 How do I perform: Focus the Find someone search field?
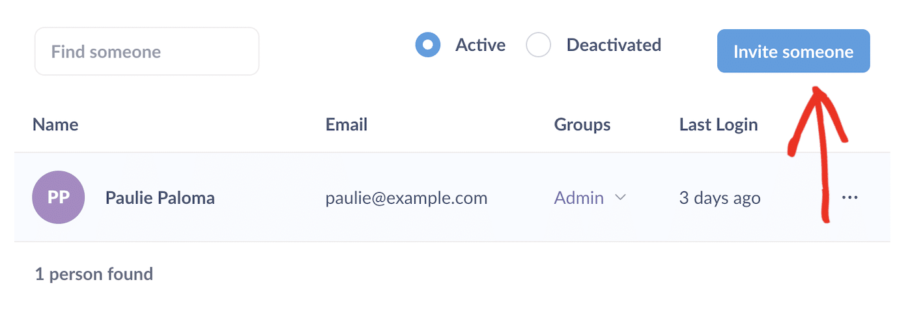(147, 51)
